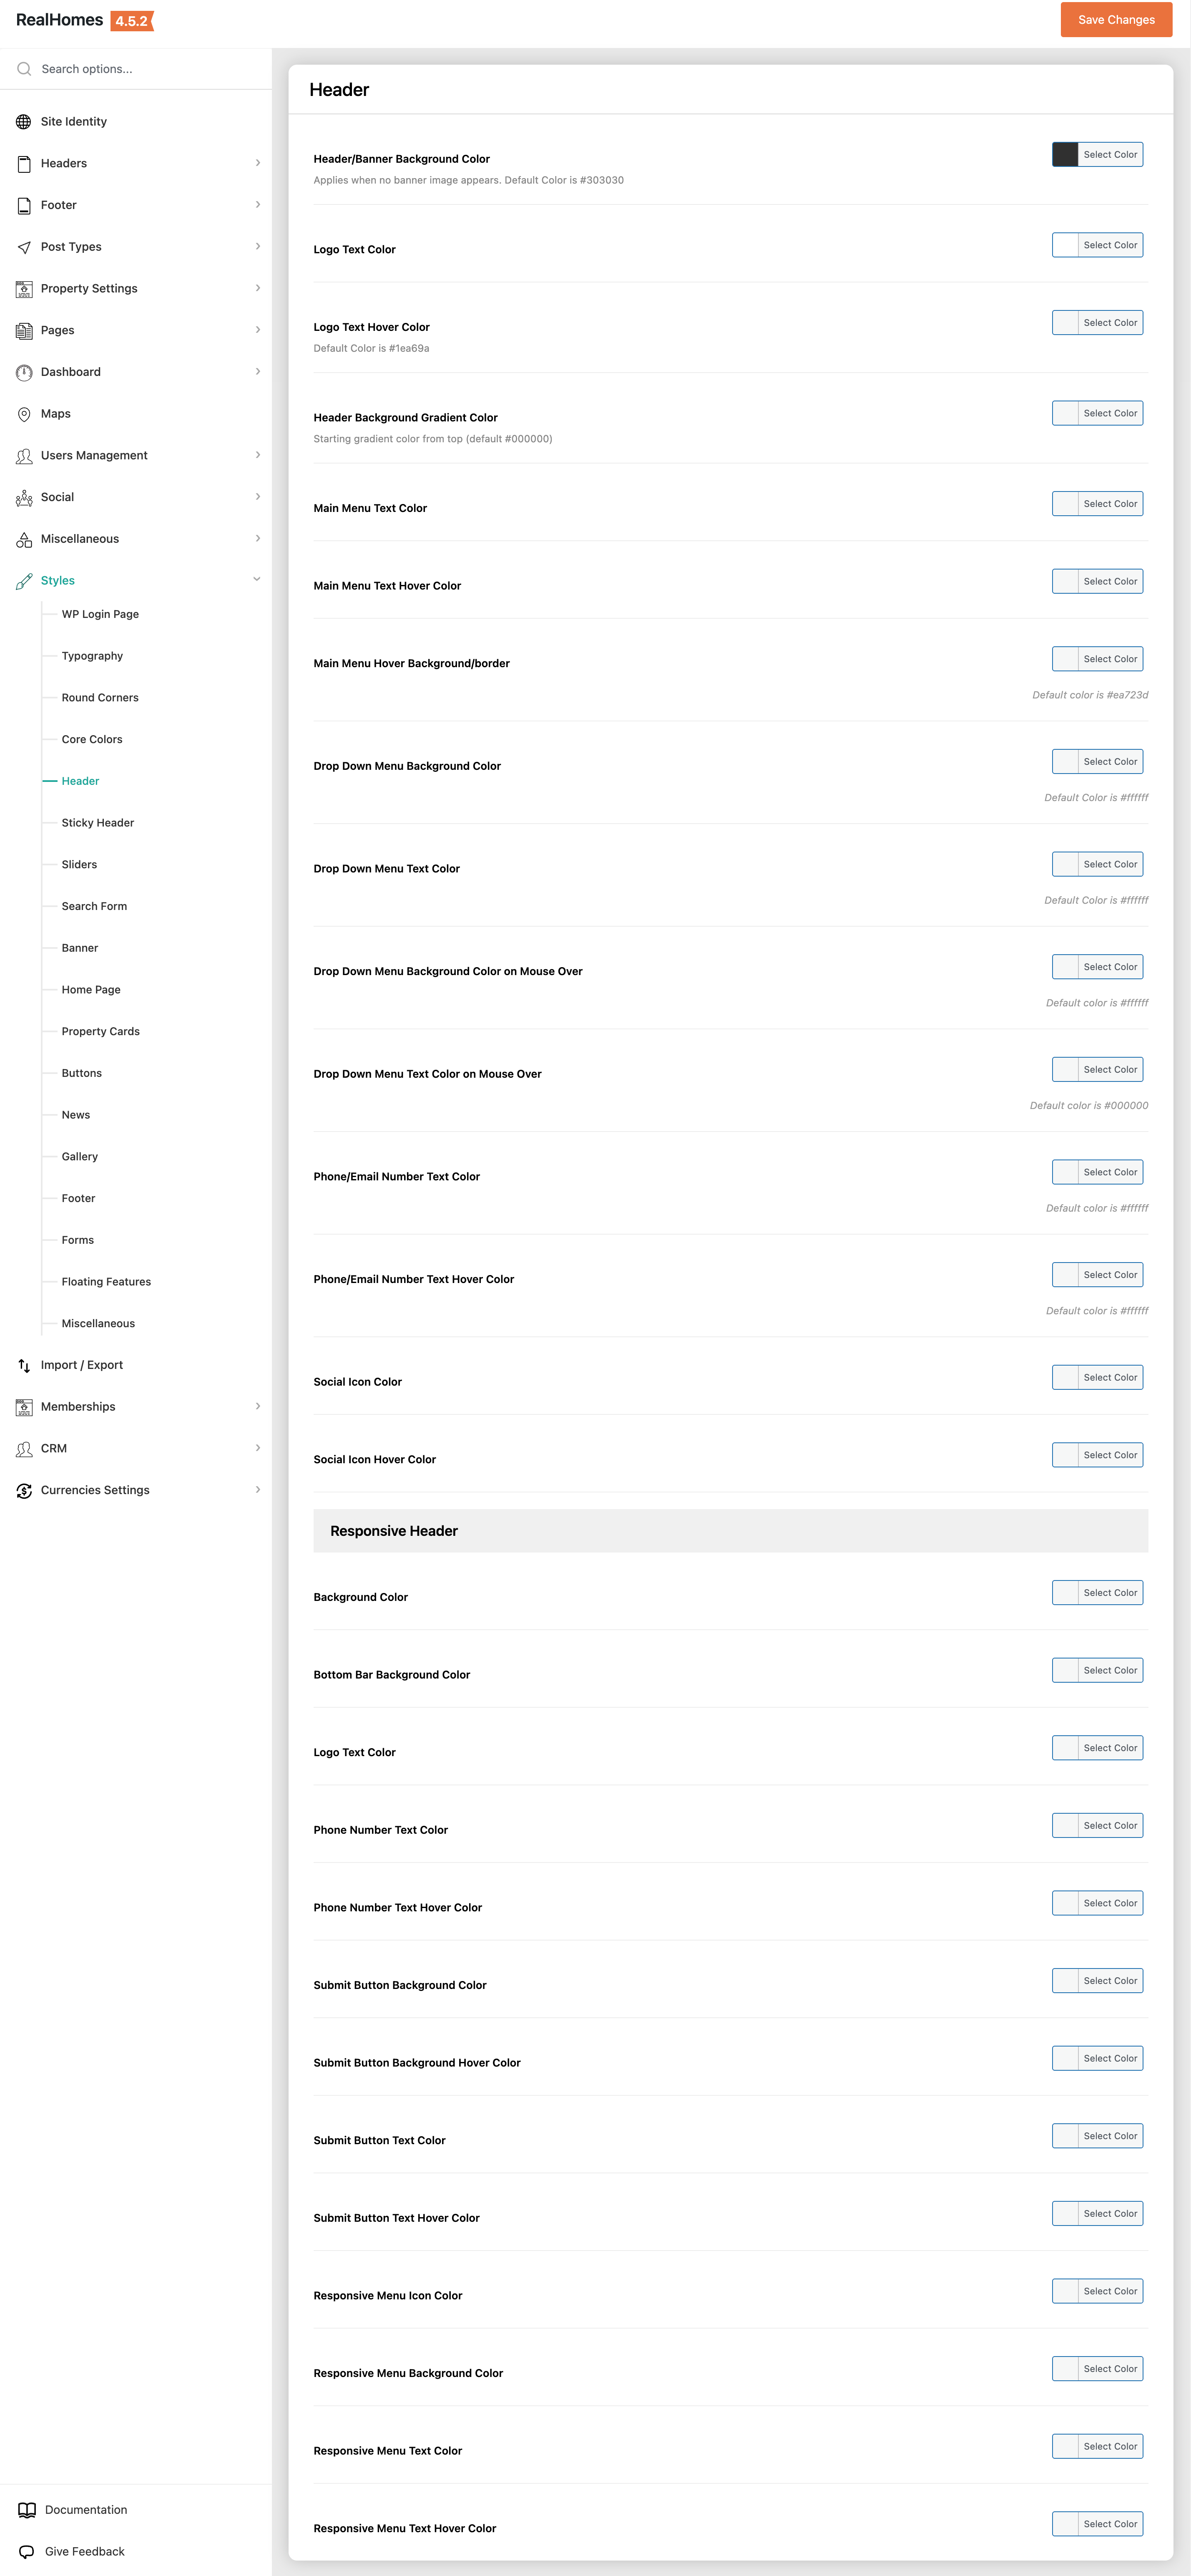This screenshot has height=2576, width=1191.
Task: Click the Maps location pin icon
Action: [24, 414]
